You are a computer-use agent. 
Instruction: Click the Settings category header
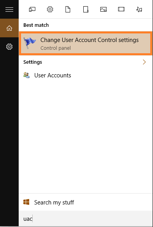[x=33, y=62]
